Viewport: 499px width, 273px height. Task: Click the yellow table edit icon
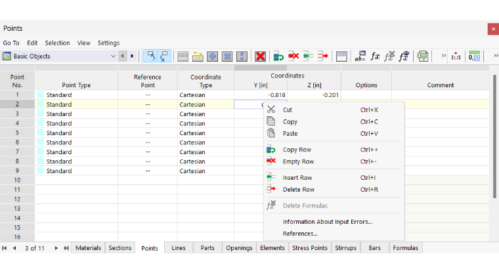(198, 56)
